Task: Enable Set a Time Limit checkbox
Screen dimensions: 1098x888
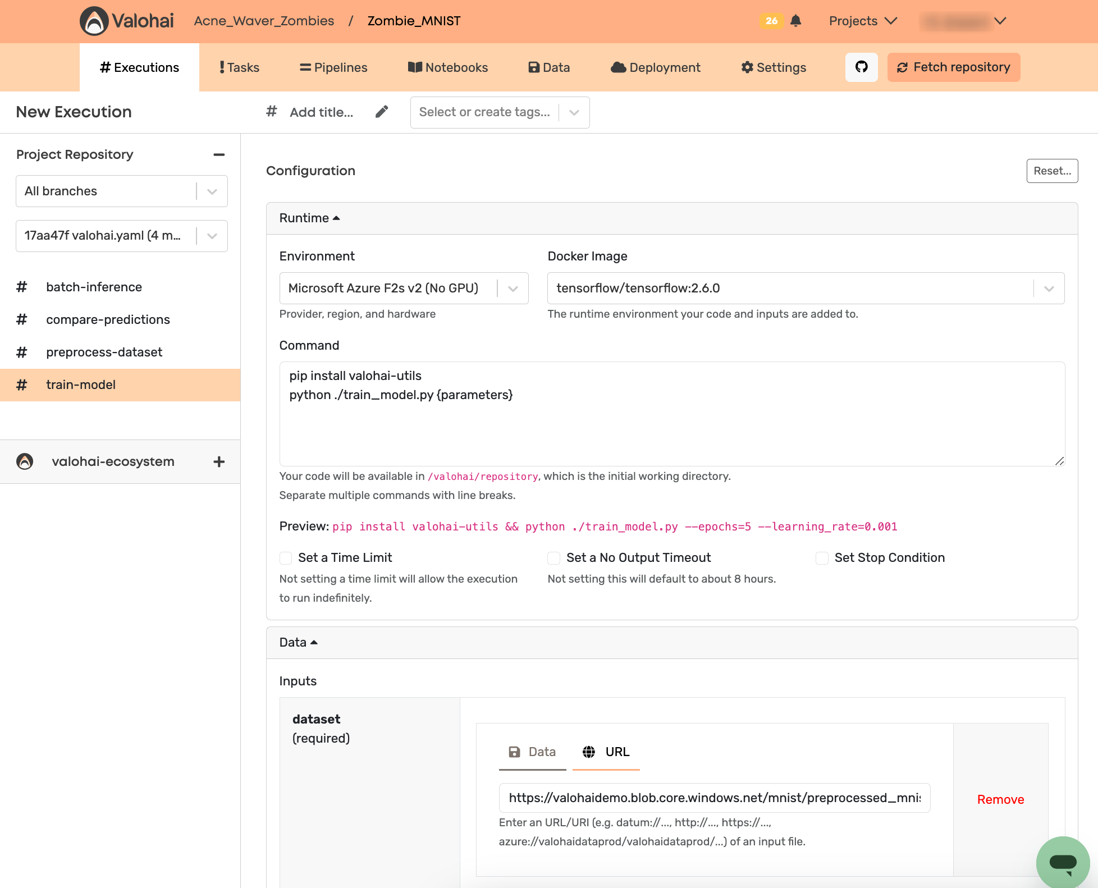Action: (x=286, y=558)
